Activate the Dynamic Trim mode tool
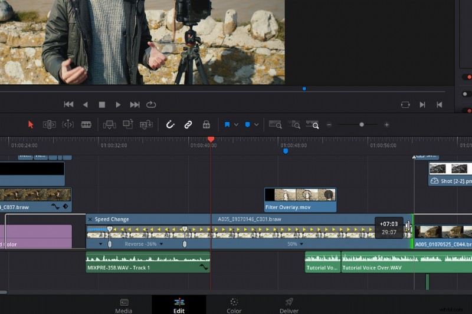Image resolution: width=472 pixels, height=314 pixels. coord(68,124)
